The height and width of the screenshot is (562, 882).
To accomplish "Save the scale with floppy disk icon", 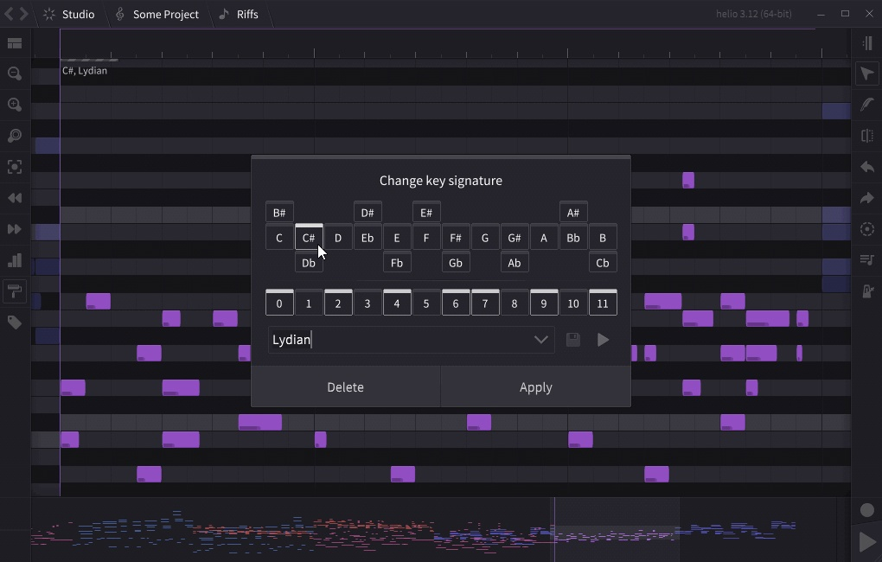I will pos(572,340).
